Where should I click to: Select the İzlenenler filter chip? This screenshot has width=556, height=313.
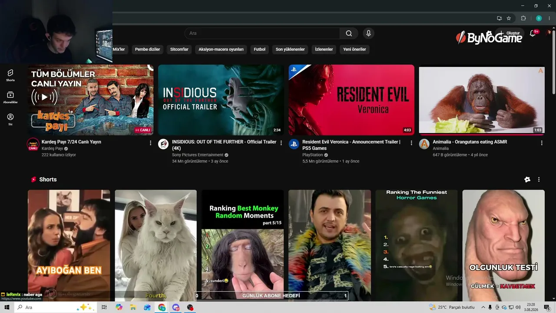coord(324,49)
